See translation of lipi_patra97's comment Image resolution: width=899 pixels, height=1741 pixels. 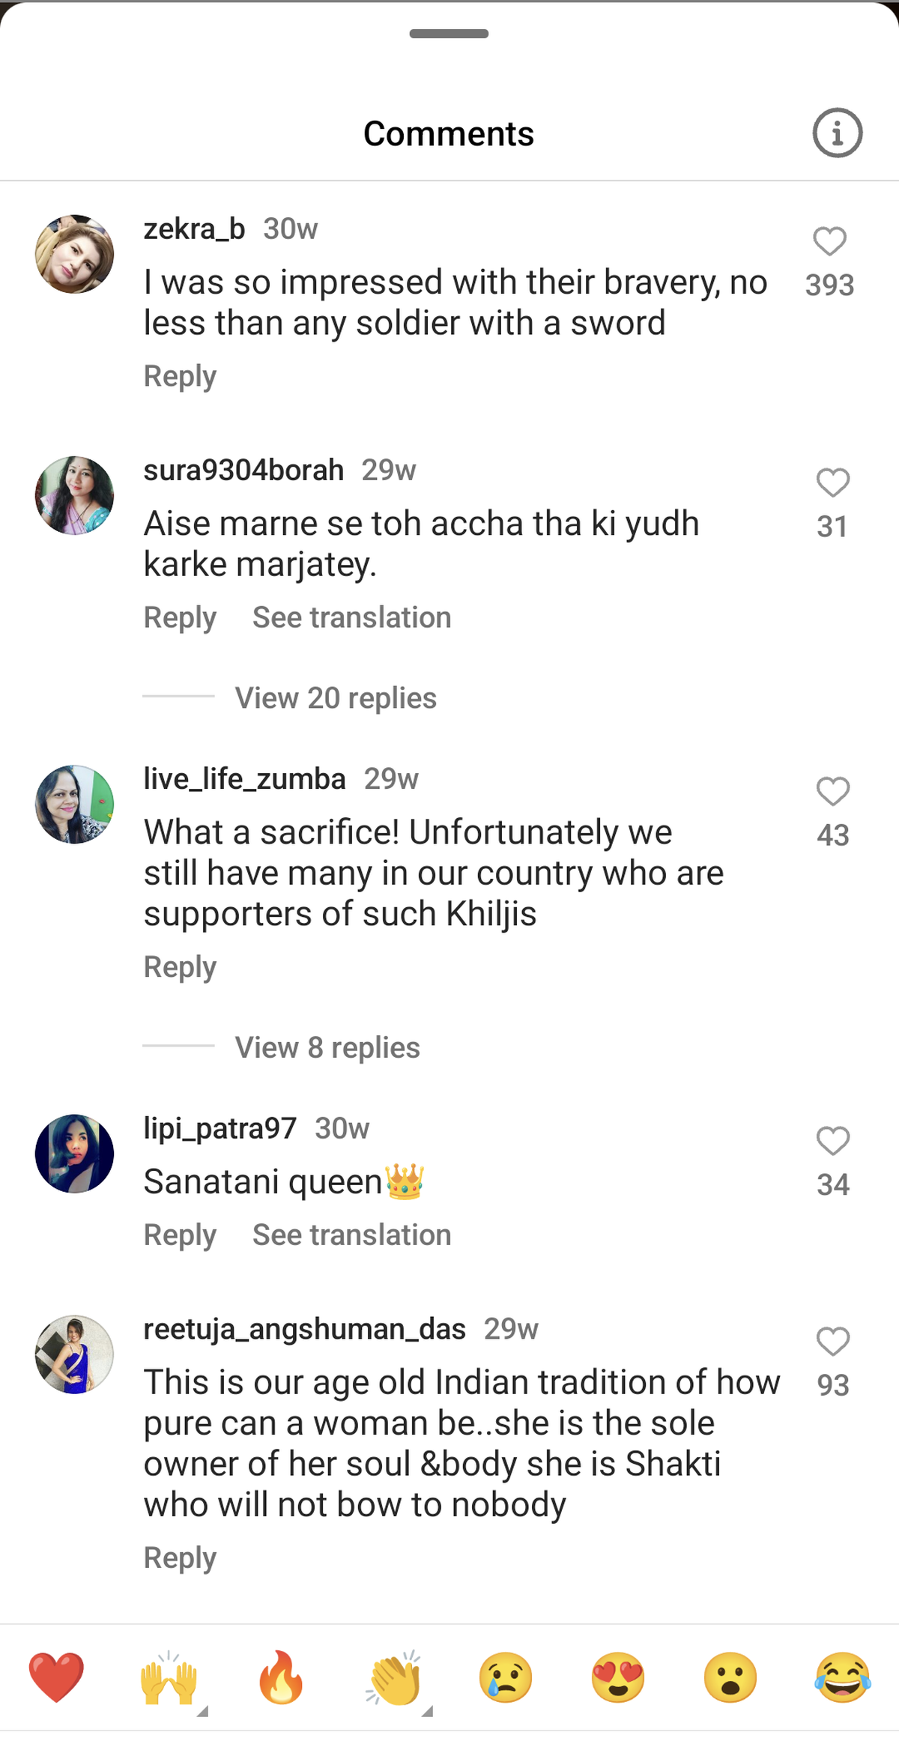click(351, 1235)
